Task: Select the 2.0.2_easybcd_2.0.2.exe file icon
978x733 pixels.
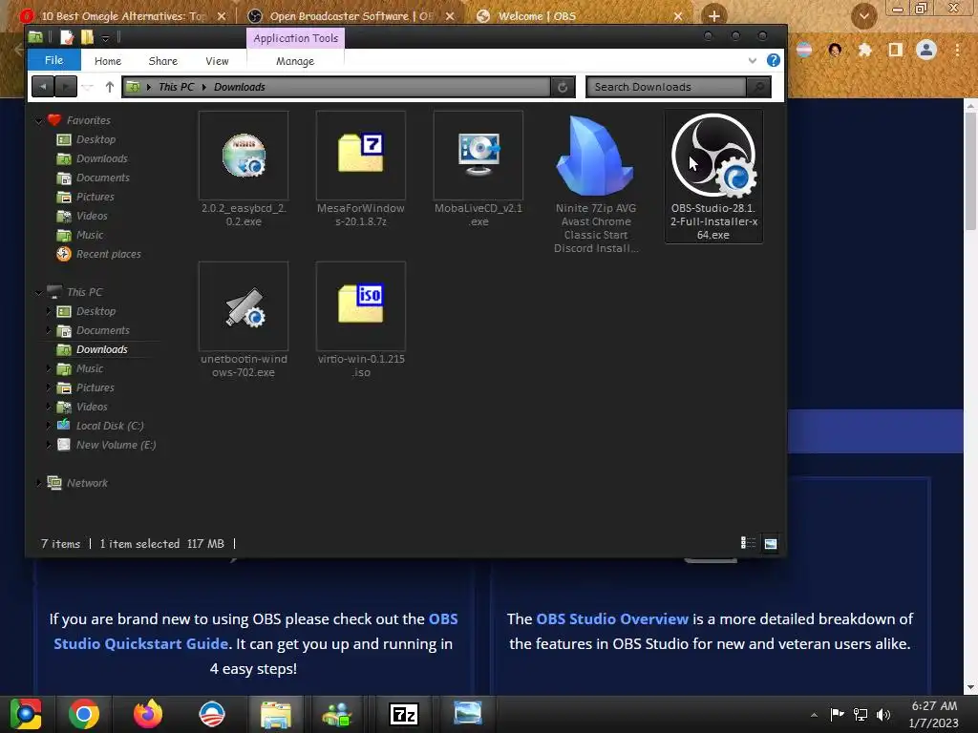Action: 244,156
